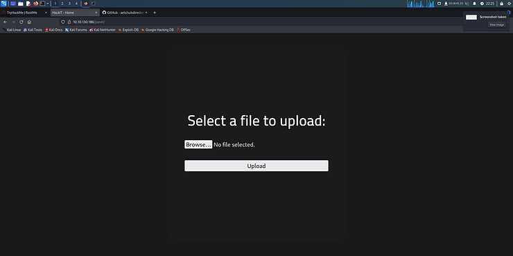Expand the terminal launcher dropdown arrow
The width and height of the screenshot is (513, 256).
48,3
